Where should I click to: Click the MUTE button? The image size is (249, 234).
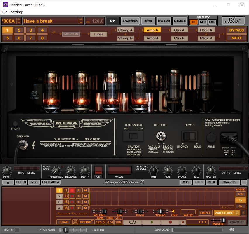coord(236,38)
